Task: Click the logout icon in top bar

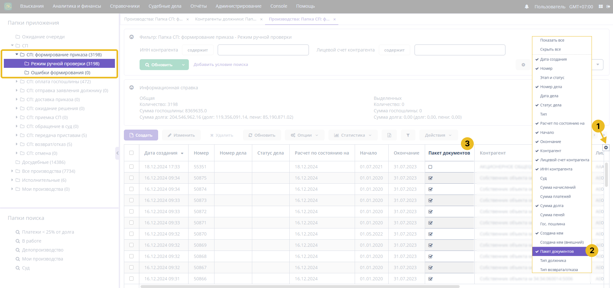Action: (x=608, y=6)
